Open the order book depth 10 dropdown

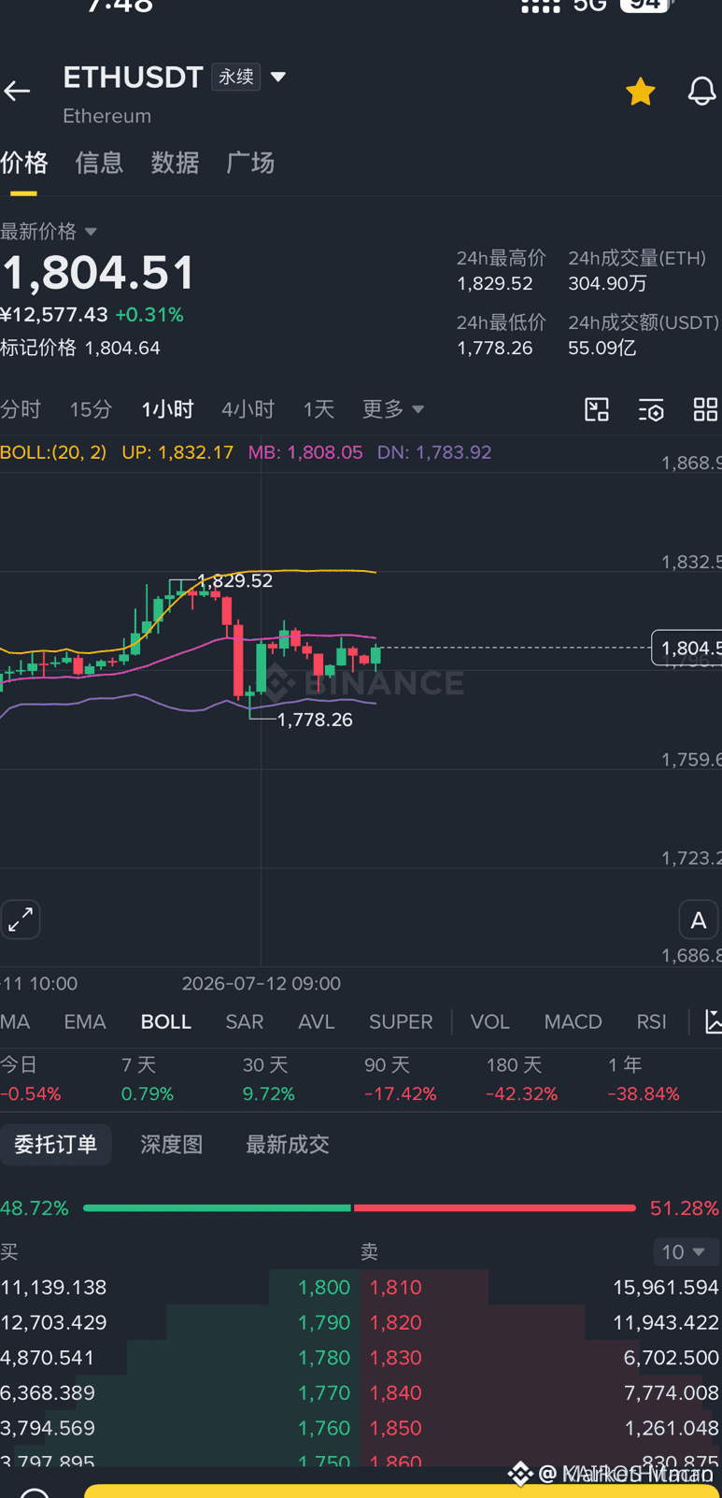click(x=685, y=1252)
